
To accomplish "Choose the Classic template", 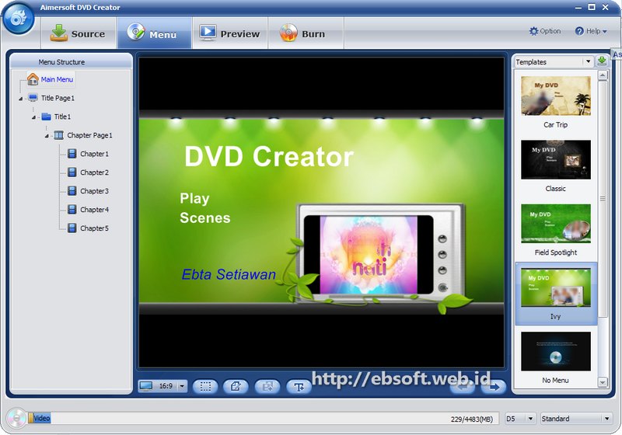I will click(x=555, y=166).
